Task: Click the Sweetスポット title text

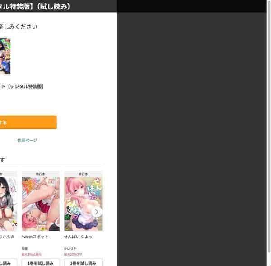Action: (x=35, y=237)
